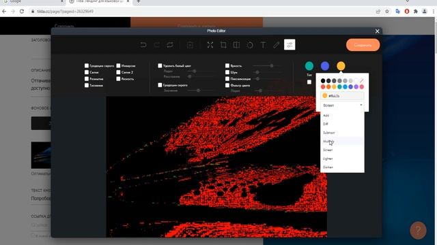This screenshot has width=437, height=245.
Task: Enable the Градации серого grayscale checkbox at left
Action: click(x=87, y=65)
